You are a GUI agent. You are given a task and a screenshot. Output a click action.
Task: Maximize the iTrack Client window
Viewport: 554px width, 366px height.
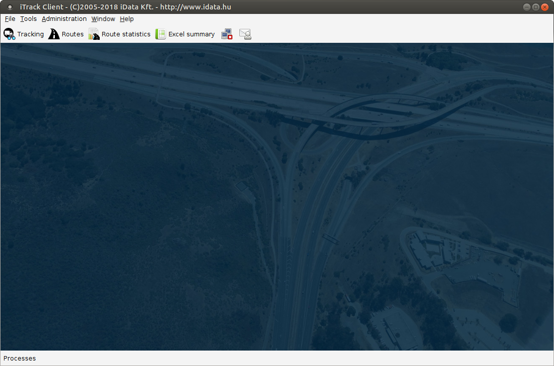[536, 7]
